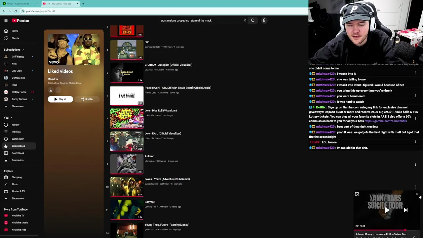This screenshot has height=238, width=423.
Task: Open Lelo F.A.L video thumbnail
Action: (x=127, y=141)
